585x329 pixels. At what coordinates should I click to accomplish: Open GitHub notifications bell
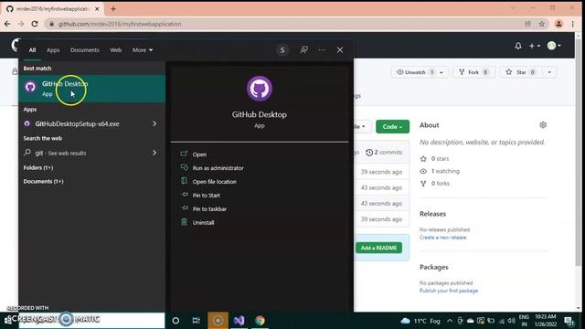[518, 46]
